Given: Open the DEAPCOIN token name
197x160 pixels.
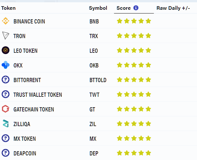Looking at the screenshot, I should (x=25, y=153).
